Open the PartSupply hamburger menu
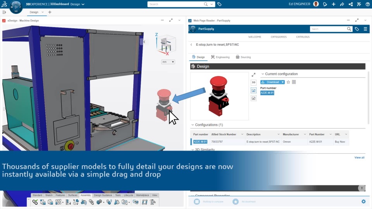The width and height of the screenshot is (372, 209). pos(365,29)
